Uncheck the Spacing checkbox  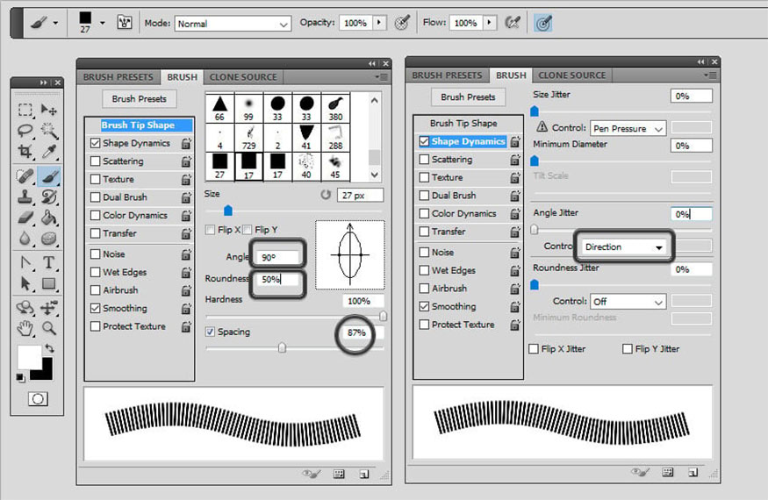[x=211, y=332]
